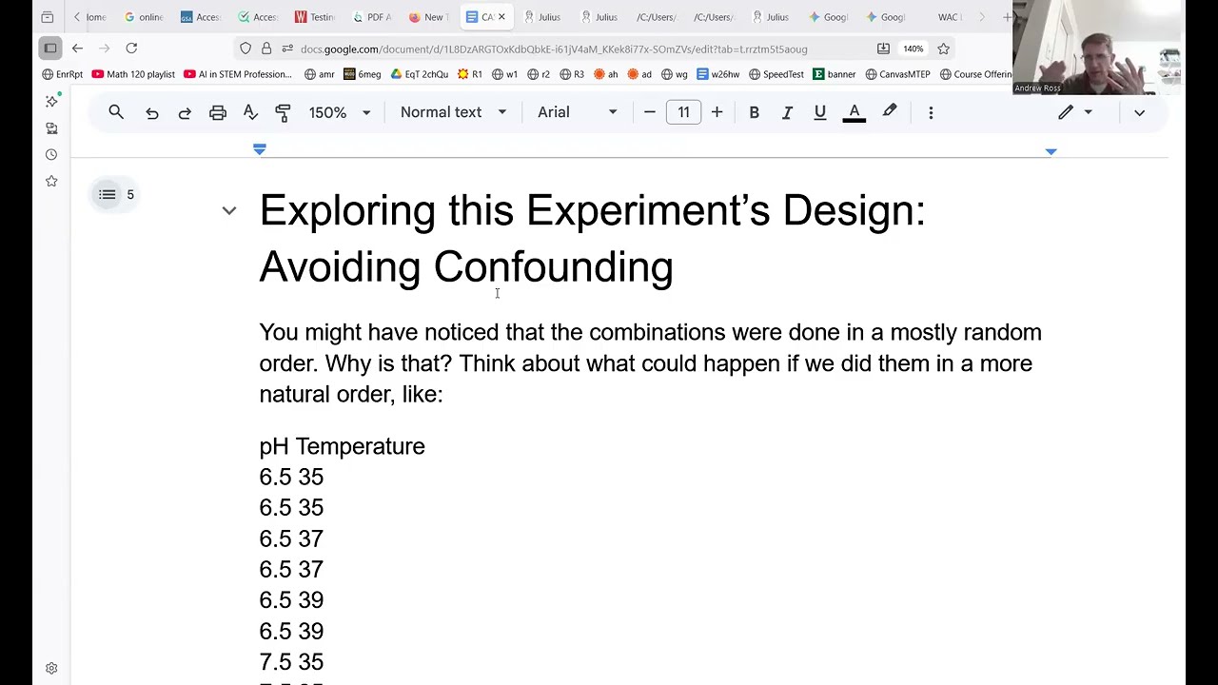1218x685 pixels.
Task: Switch to the PDF browser tab
Action: [x=371, y=17]
